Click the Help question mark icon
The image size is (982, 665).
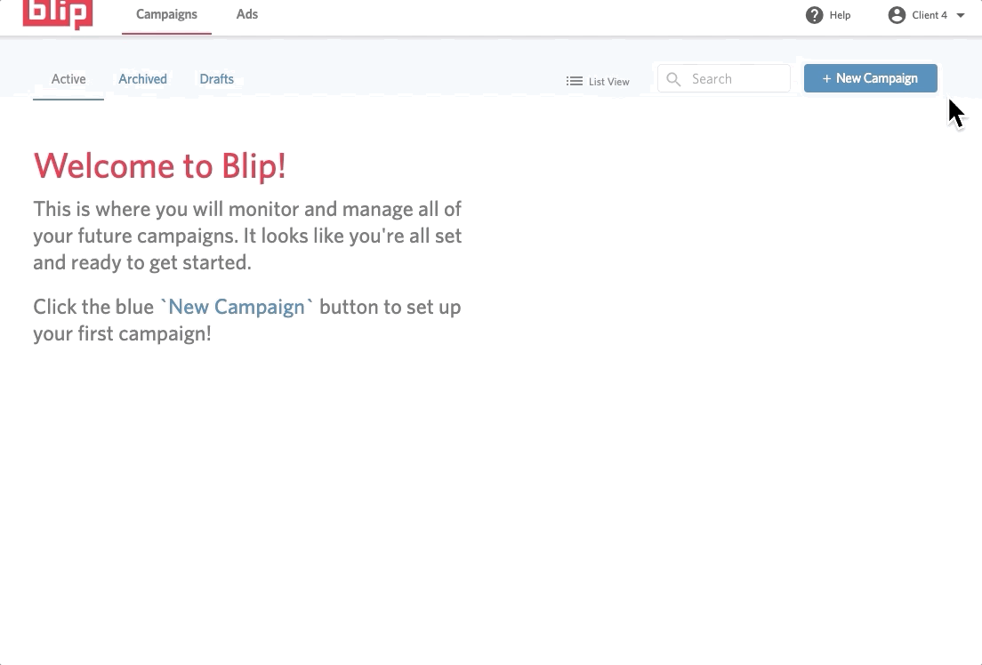[814, 15]
